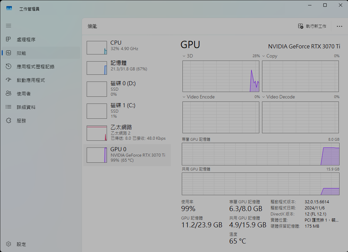Viewport: 348px width, 252px height.
Task: Open 設定 (Settings) gear at bottom
Action: pos(8,244)
